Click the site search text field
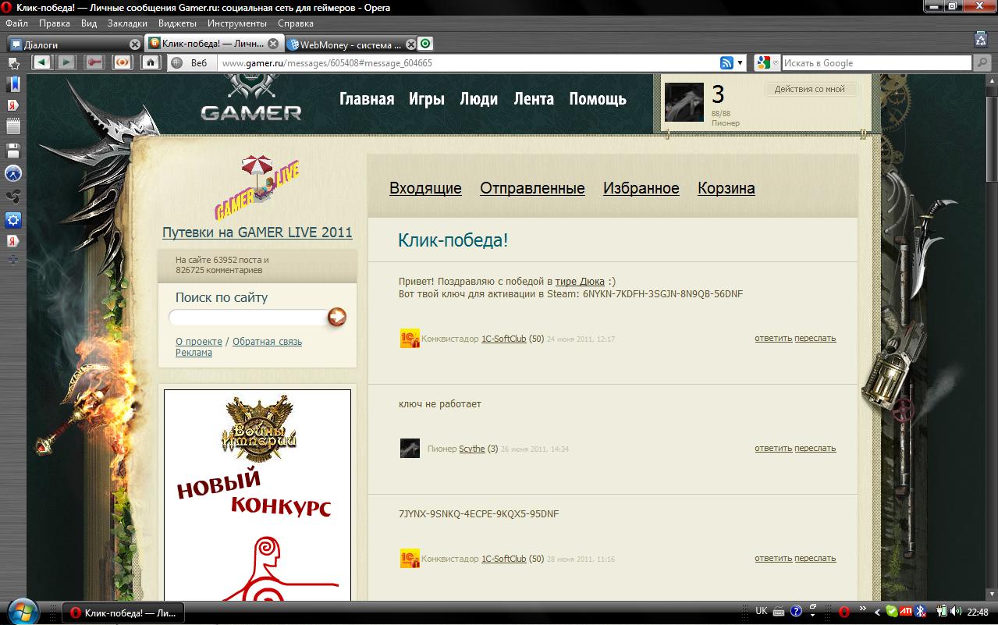Viewport: 998px width, 625px height. [248, 317]
